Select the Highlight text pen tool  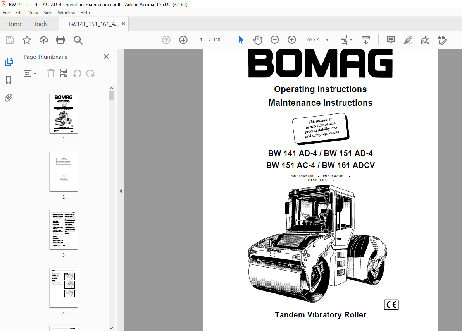[408, 40]
